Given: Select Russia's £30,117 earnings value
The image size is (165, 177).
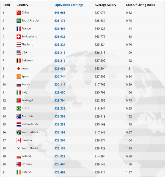Looking at the screenshot, I should [60, 84].
